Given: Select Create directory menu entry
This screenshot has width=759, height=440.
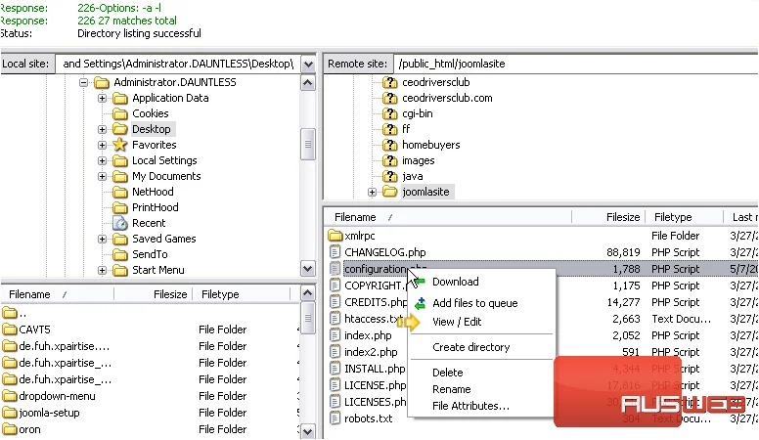Looking at the screenshot, I should [x=471, y=347].
